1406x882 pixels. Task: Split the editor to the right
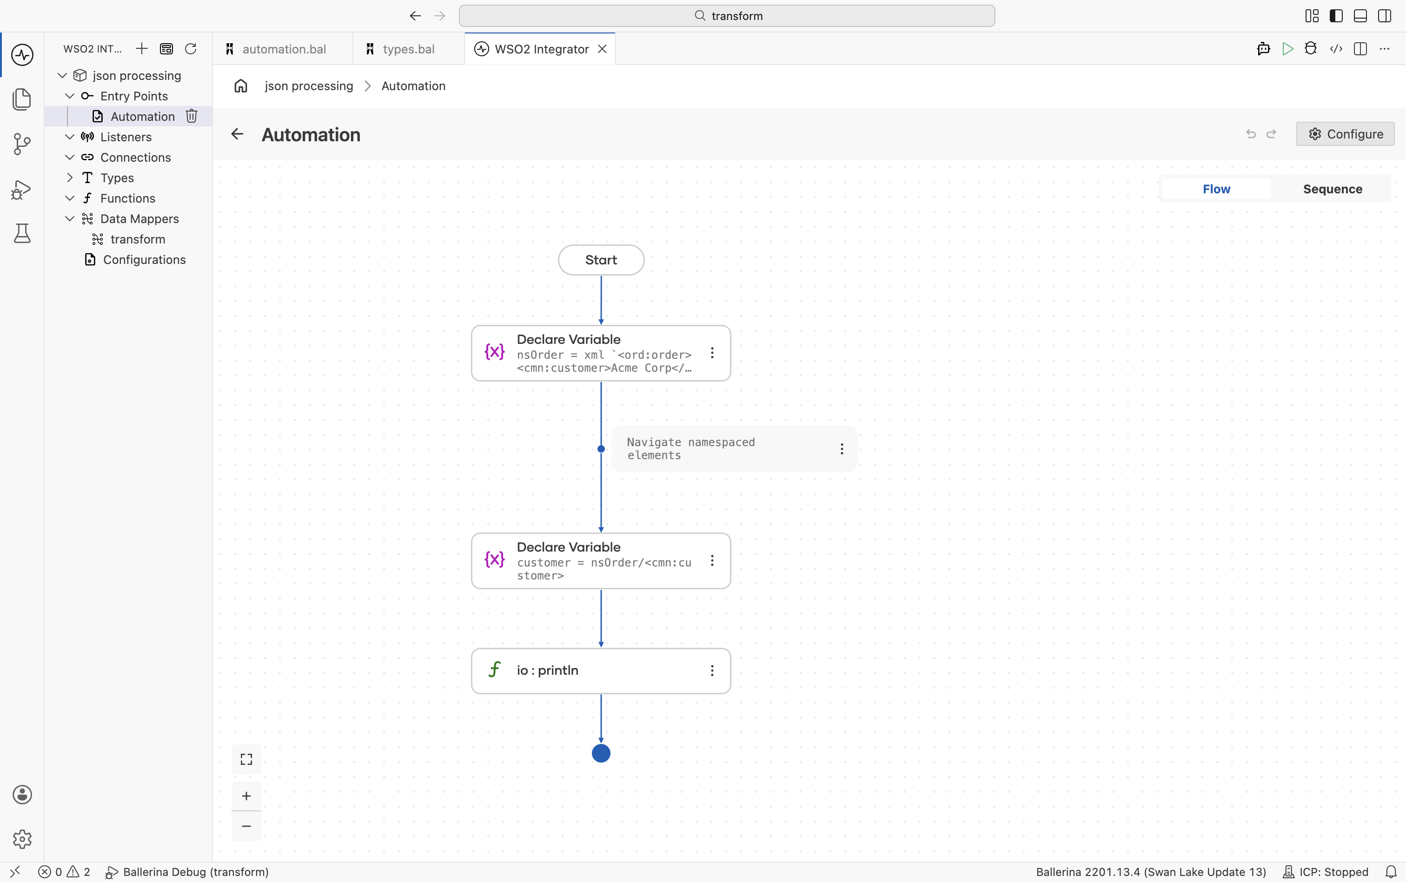coord(1360,49)
